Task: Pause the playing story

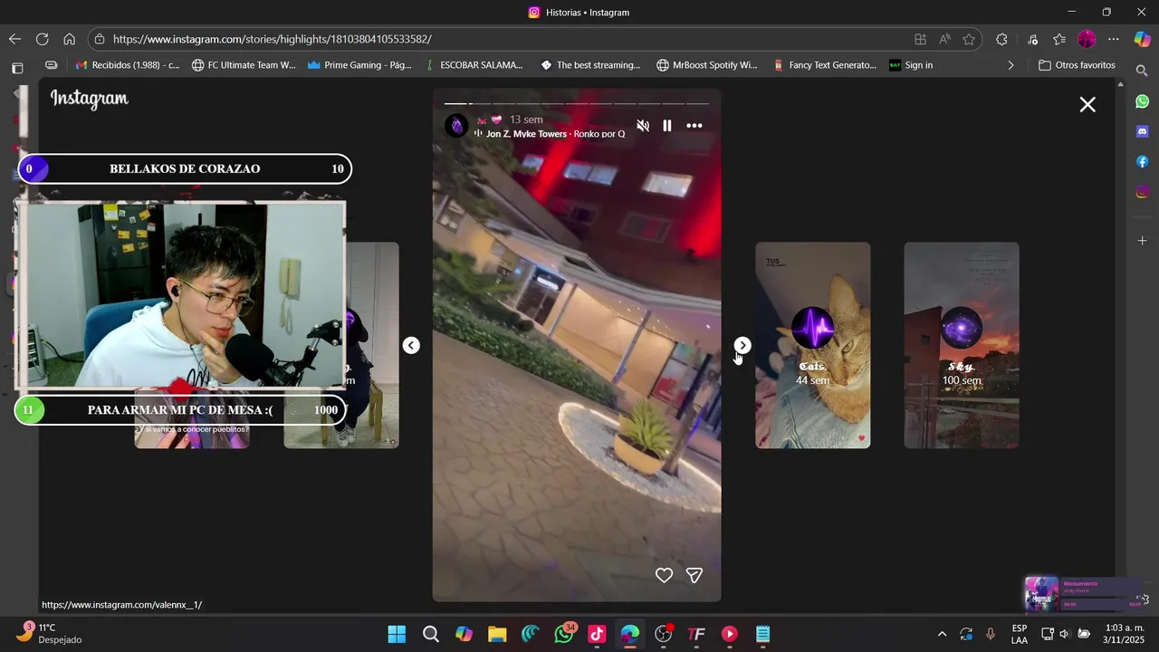Action: (667, 126)
